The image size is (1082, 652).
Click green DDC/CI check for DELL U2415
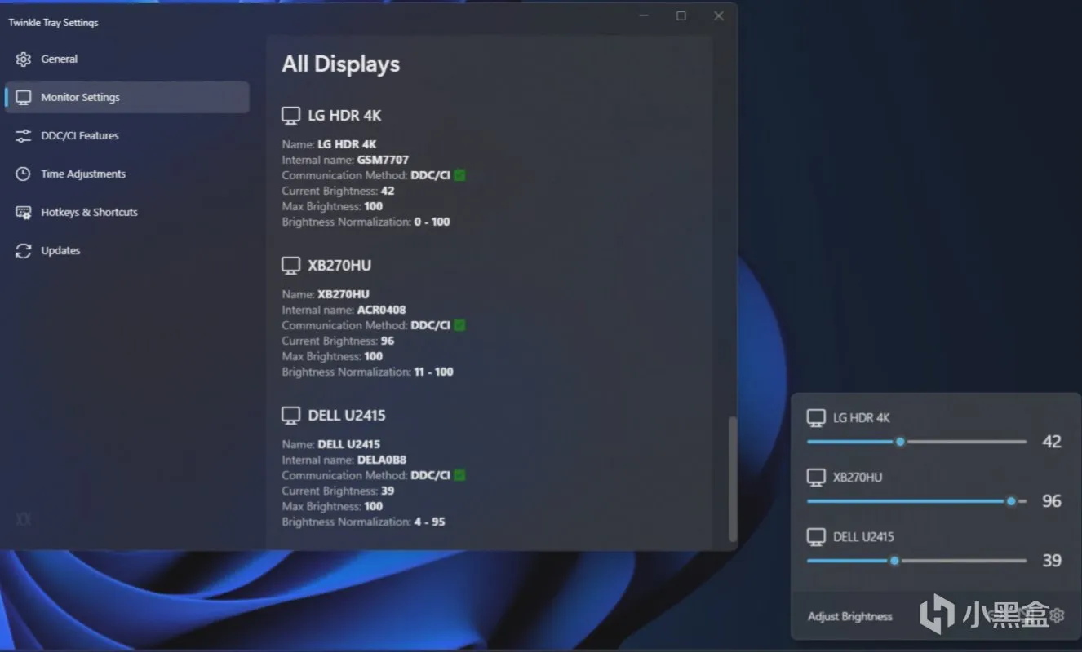(x=459, y=475)
